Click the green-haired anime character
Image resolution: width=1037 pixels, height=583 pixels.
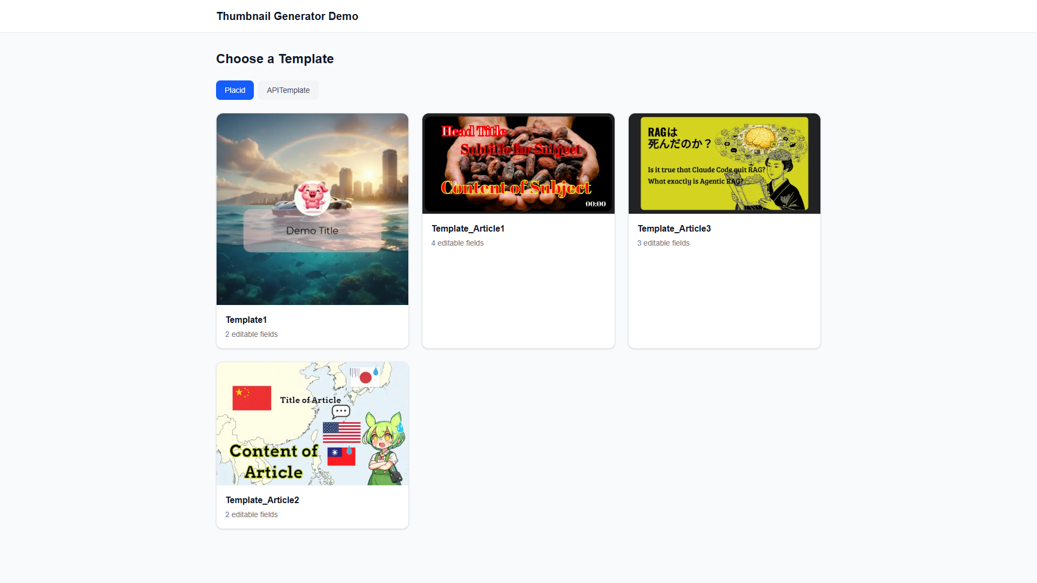385,449
